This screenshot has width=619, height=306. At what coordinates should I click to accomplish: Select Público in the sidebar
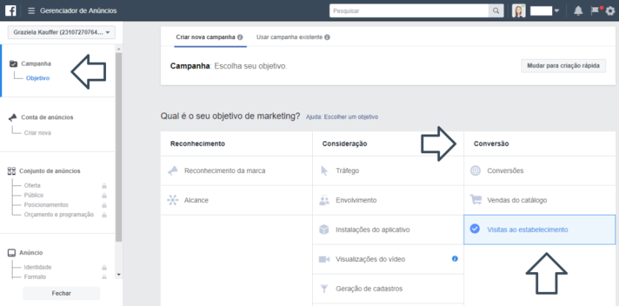tap(34, 195)
